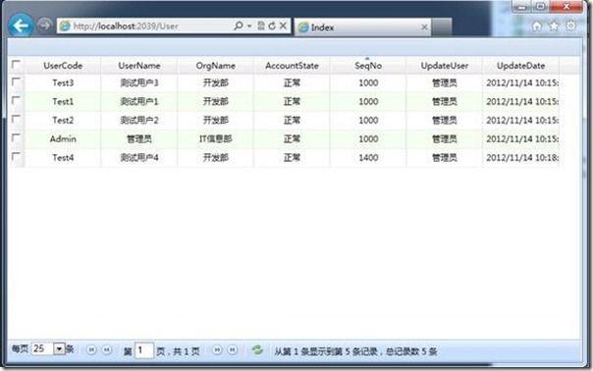
Task: Minimize the browser window
Action: [x=522, y=7]
